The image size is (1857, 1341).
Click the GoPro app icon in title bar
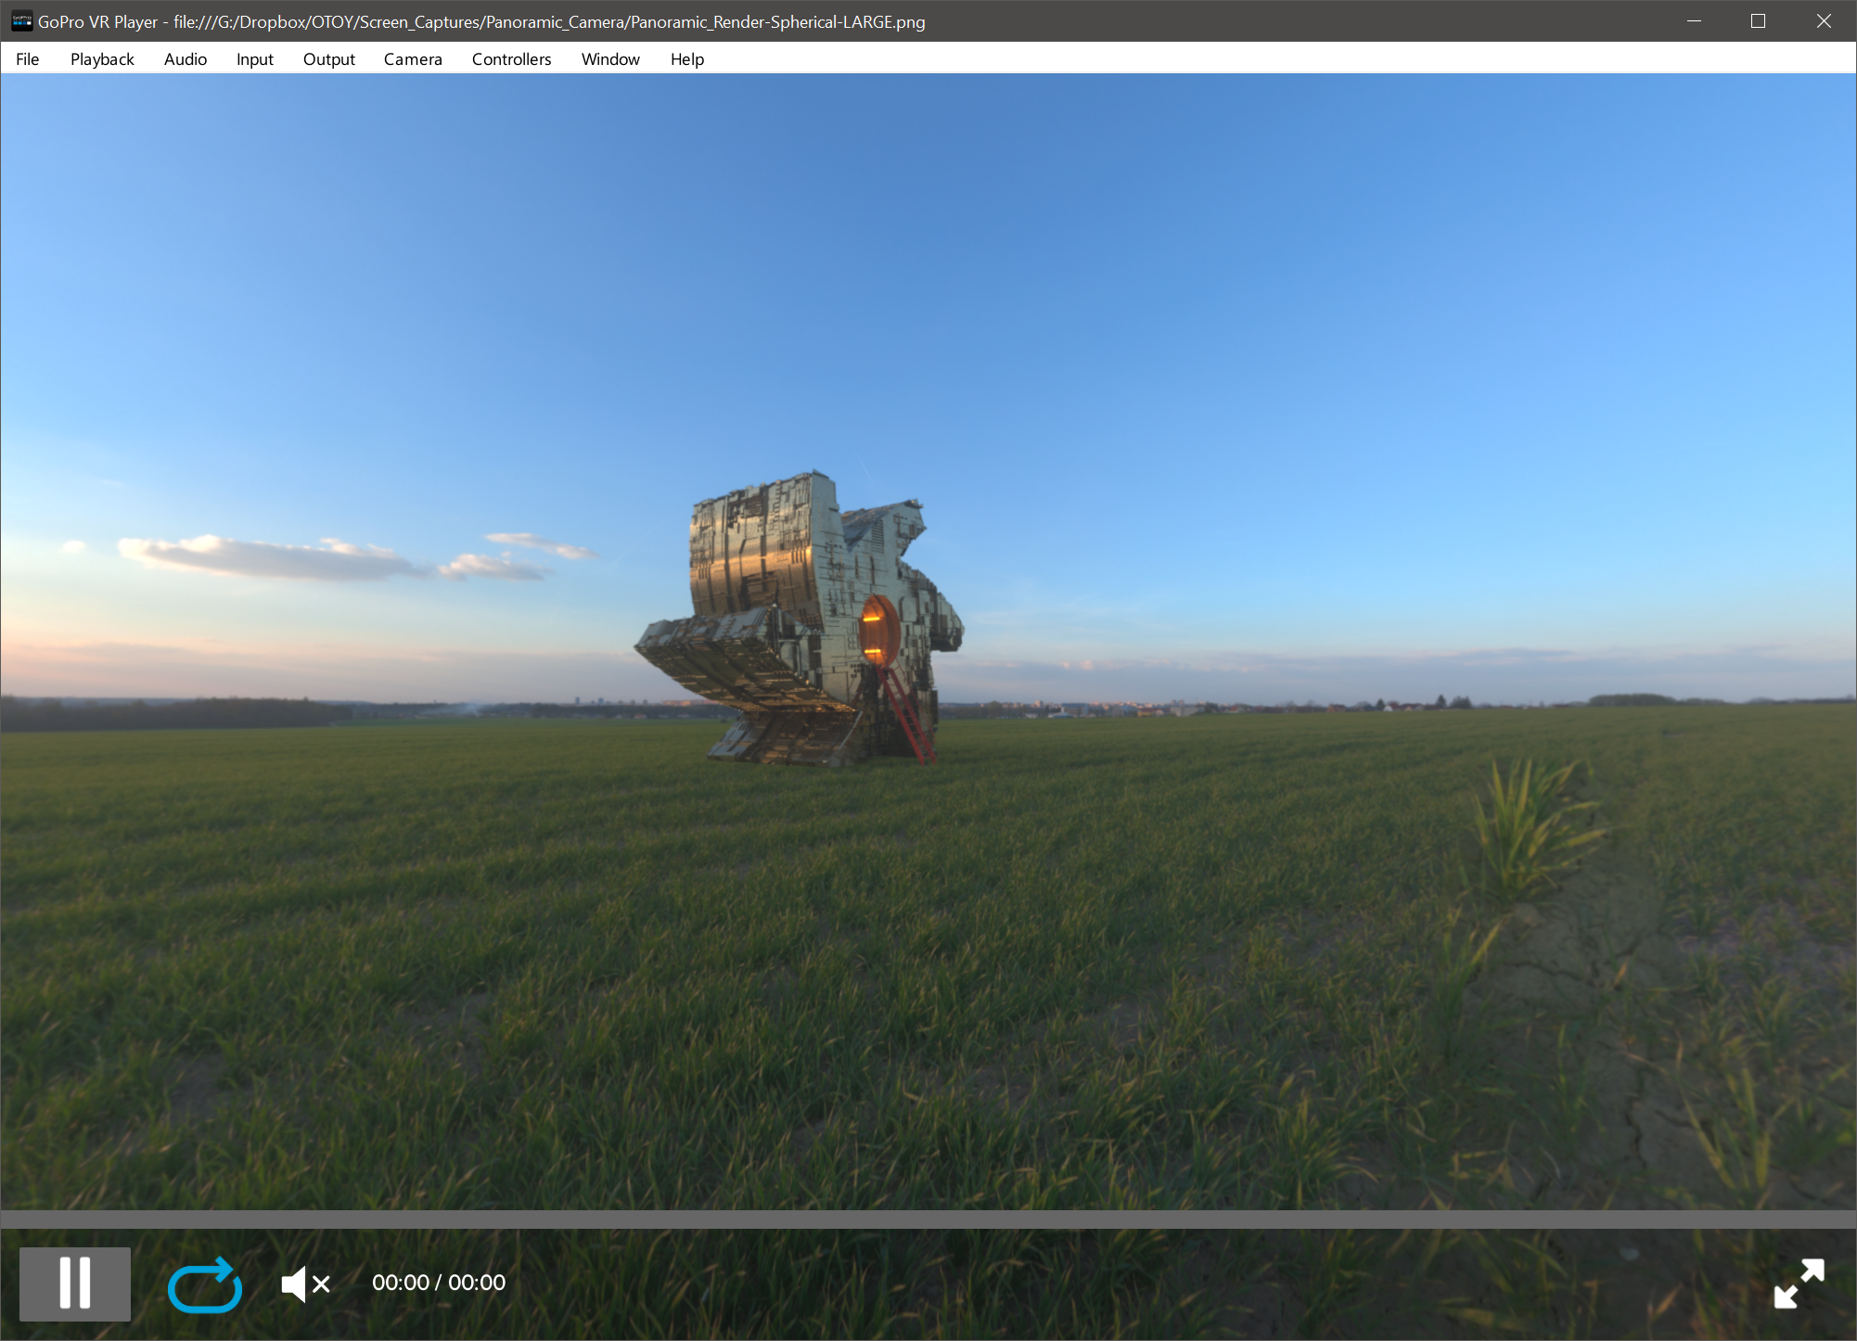point(21,21)
